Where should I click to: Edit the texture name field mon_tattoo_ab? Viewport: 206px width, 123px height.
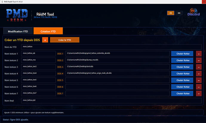[x=38, y=53]
